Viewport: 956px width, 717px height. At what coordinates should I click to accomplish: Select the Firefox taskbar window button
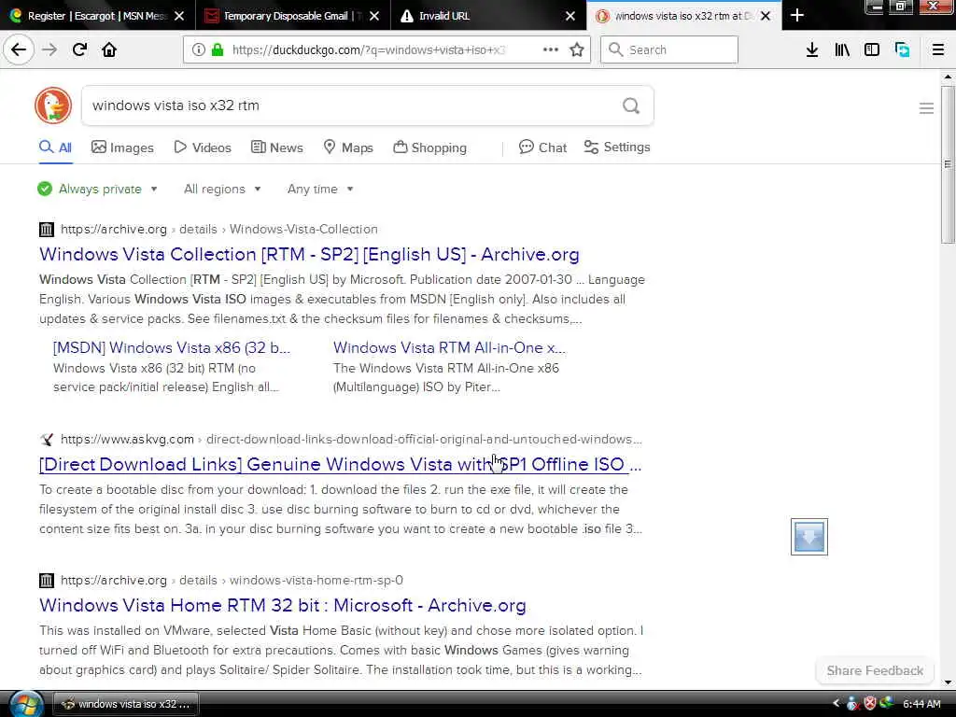coord(125,704)
